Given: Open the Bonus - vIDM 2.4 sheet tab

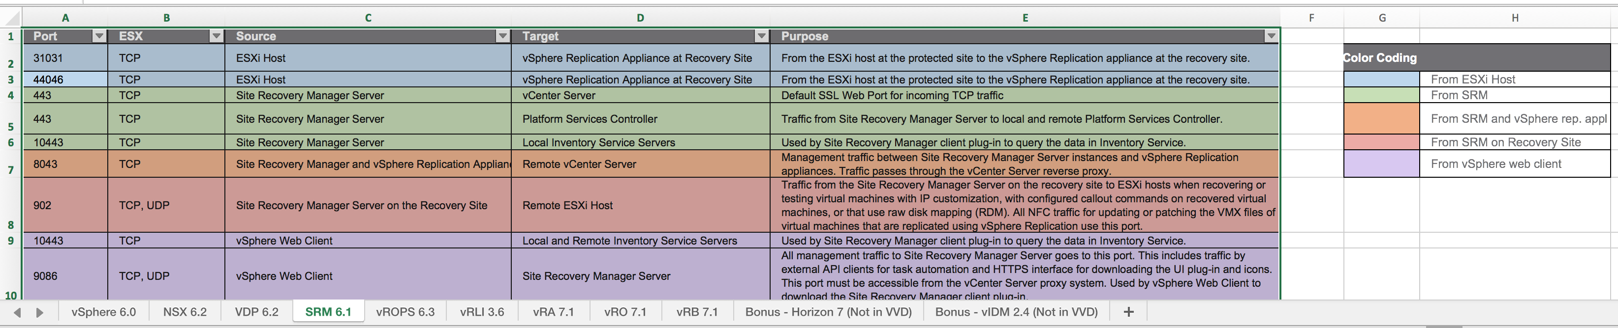Looking at the screenshot, I should pos(1016,312).
